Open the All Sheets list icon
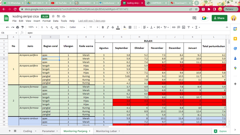 (x=15, y=131)
